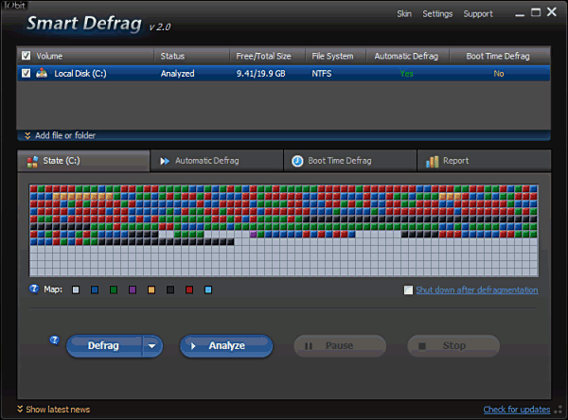Click the Pause button
The width and height of the screenshot is (568, 420).
click(340, 346)
